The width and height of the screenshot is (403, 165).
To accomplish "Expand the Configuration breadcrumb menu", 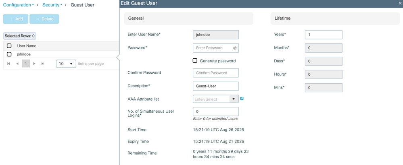I will point(19,5).
